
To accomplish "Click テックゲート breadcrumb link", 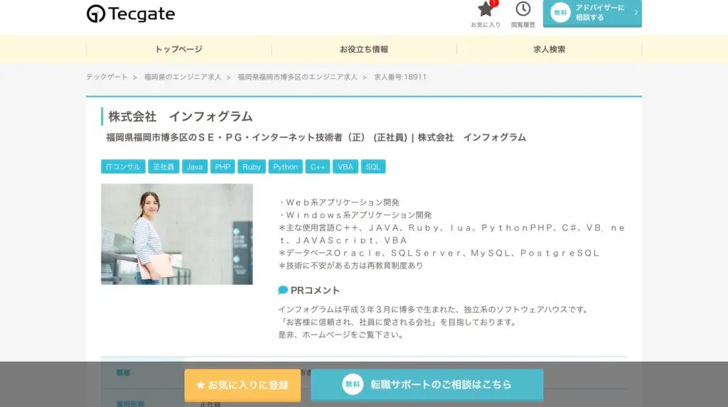I will click(107, 77).
